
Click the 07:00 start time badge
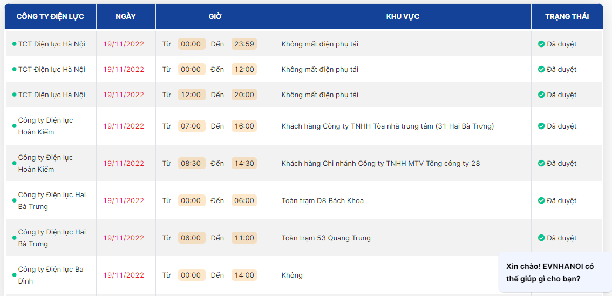[x=191, y=126]
